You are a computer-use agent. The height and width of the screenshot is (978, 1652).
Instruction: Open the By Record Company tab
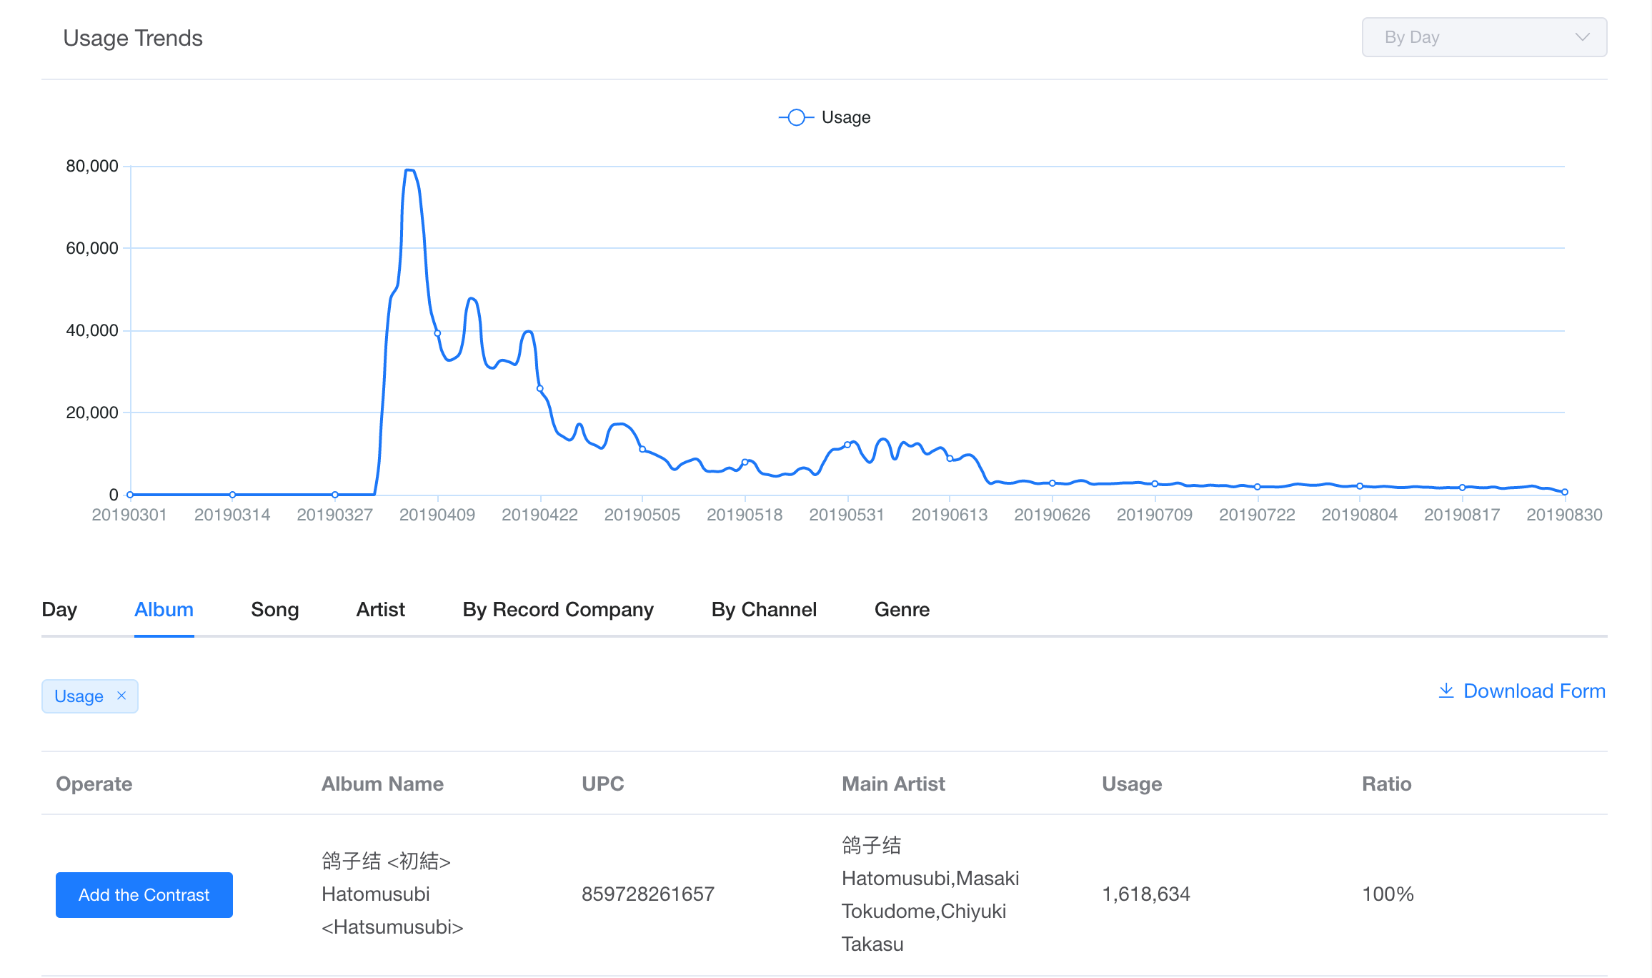(558, 610)
